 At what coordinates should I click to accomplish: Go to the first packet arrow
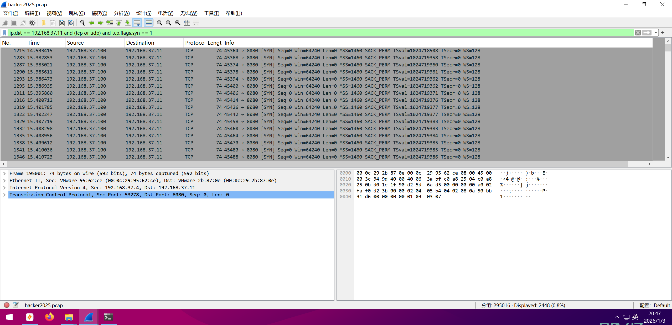point(119,23)
